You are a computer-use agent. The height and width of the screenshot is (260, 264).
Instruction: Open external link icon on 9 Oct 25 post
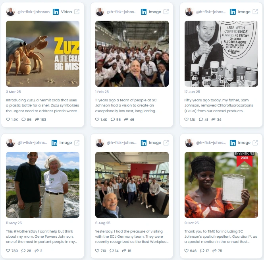[x=255, y=143]
